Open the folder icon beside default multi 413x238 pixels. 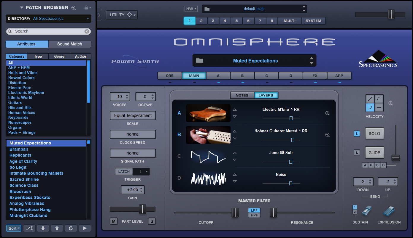(207, 9)
